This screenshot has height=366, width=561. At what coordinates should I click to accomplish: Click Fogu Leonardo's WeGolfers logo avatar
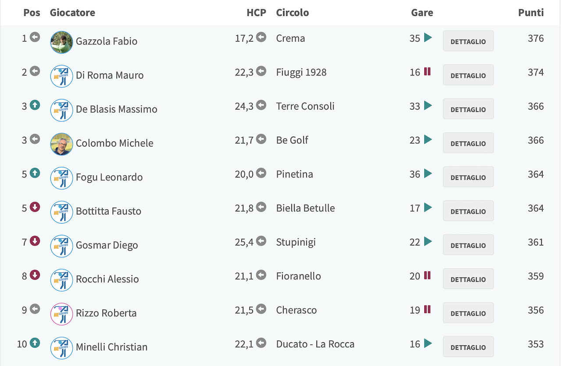coord(61,178)
